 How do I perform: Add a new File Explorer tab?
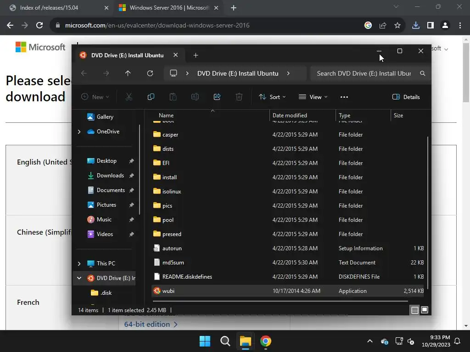pyautogui.click(x=196, y=55)
